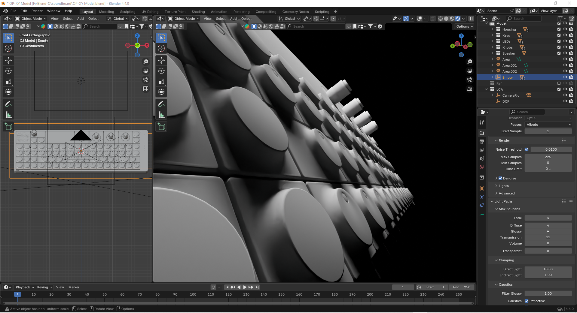Adjust the Max Samples value field
Image resolution: width=577 pixels, height=313 pixels.
point(548,157)
